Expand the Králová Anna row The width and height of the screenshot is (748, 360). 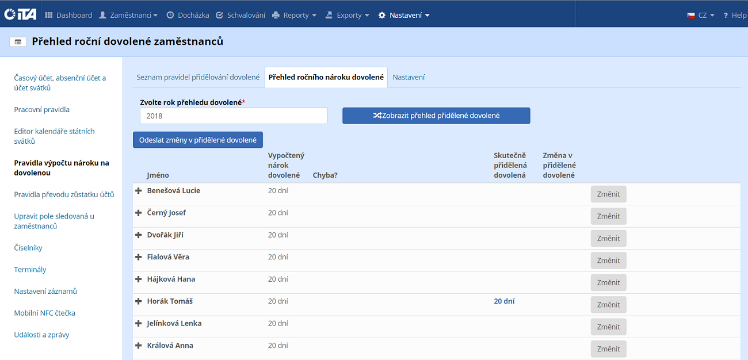[139, 346]
